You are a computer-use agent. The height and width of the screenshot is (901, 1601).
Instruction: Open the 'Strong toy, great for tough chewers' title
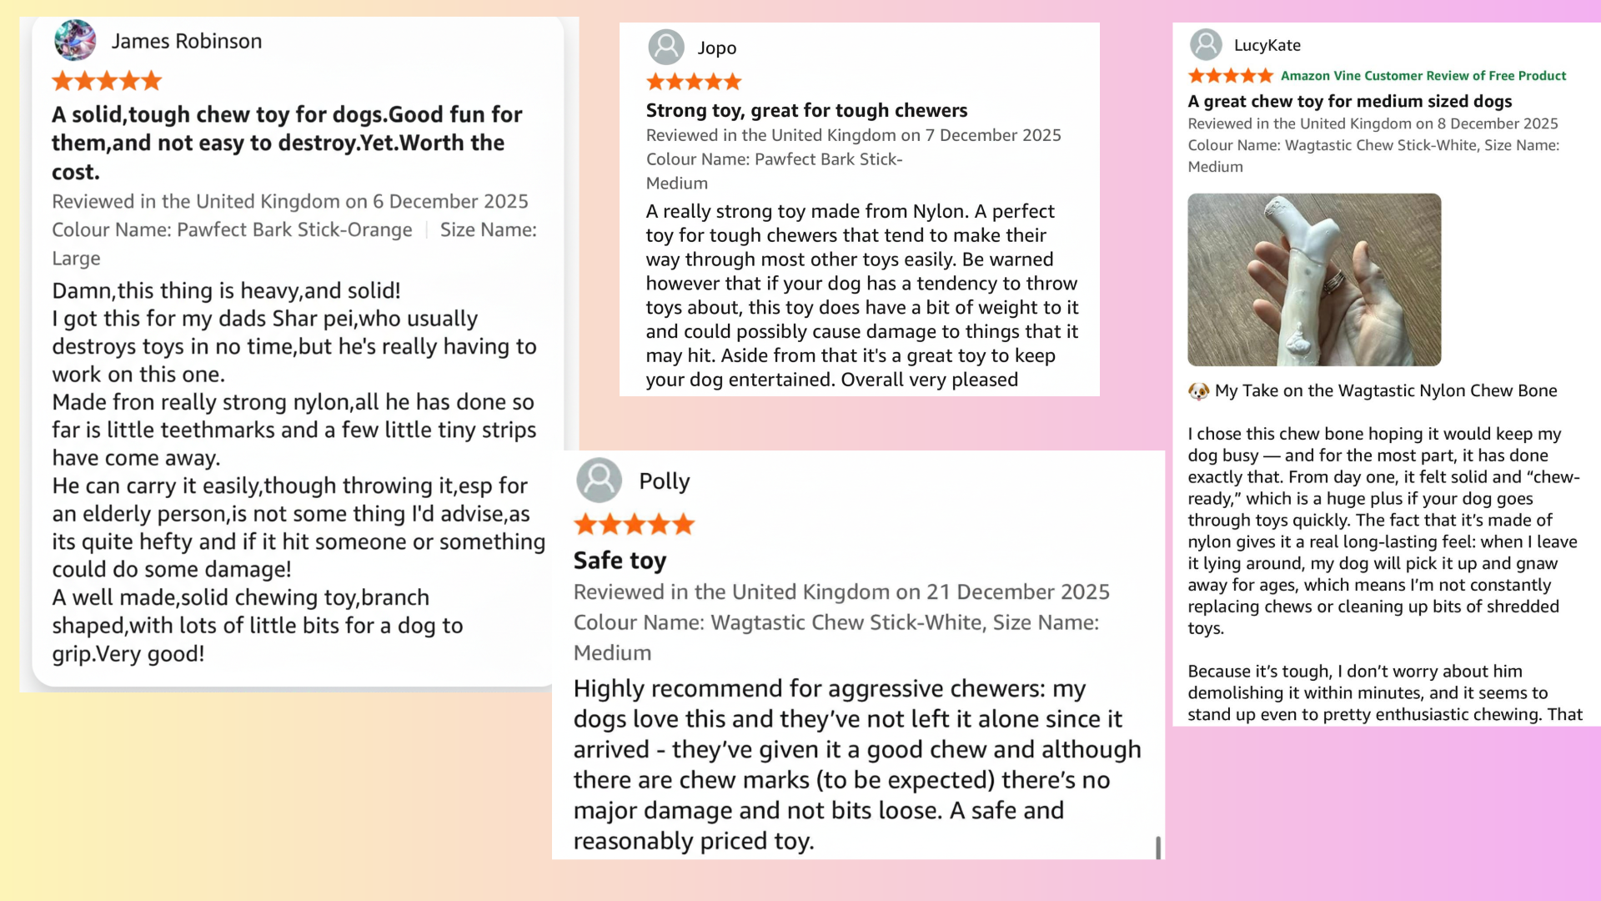pyautogui.click(x=806, y=110)
